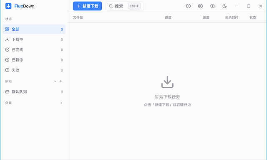Screen dimensions: 267x160
Task: Create a new download with 新建下载
Action: point(87,6)
